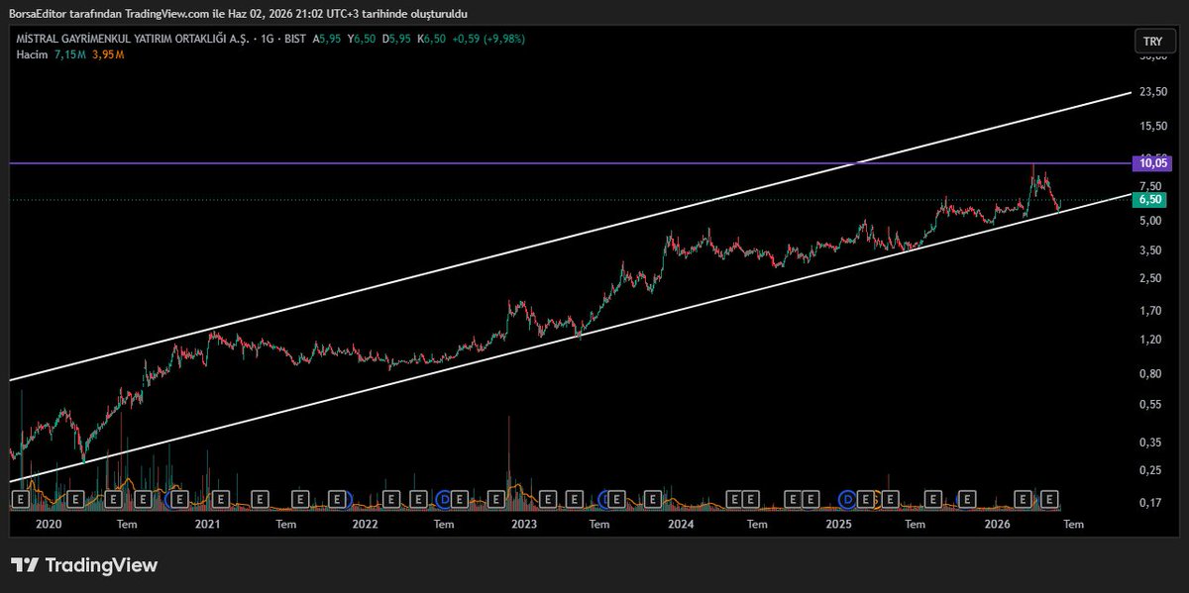Click the green 6,50 current price label
Viewport: 1189px width, 593px height.
pos(1150,199)
